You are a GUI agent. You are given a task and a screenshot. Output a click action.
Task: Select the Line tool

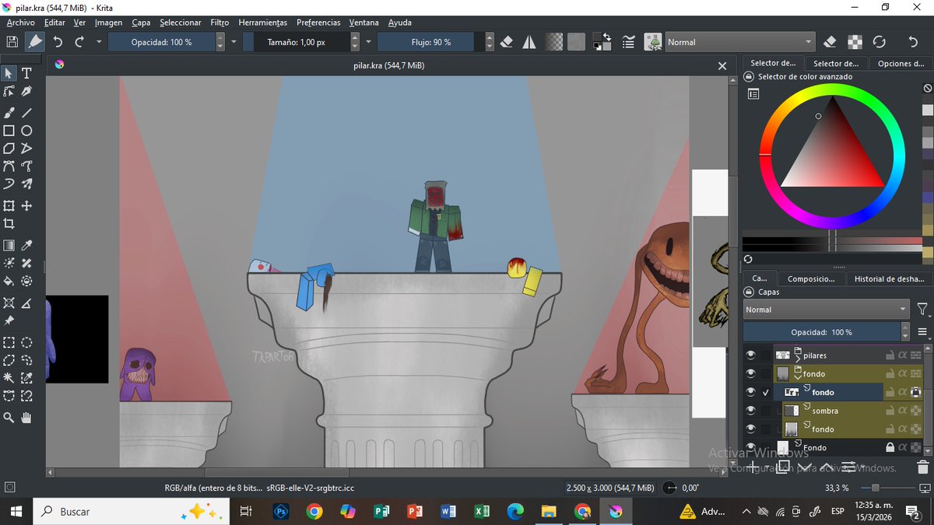pyautogui.click(x=26, y=113)
